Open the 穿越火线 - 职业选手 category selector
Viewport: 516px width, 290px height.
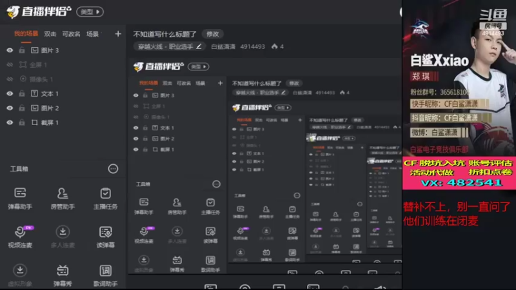tap(169, 46)
